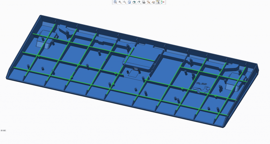Select the Zoom Out tool
270x144 pixels.
125,2
